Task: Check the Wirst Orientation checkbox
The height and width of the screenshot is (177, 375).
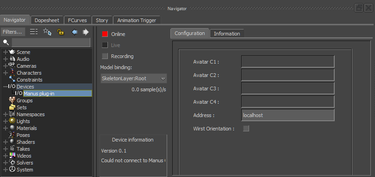Action: coord(246,129)
